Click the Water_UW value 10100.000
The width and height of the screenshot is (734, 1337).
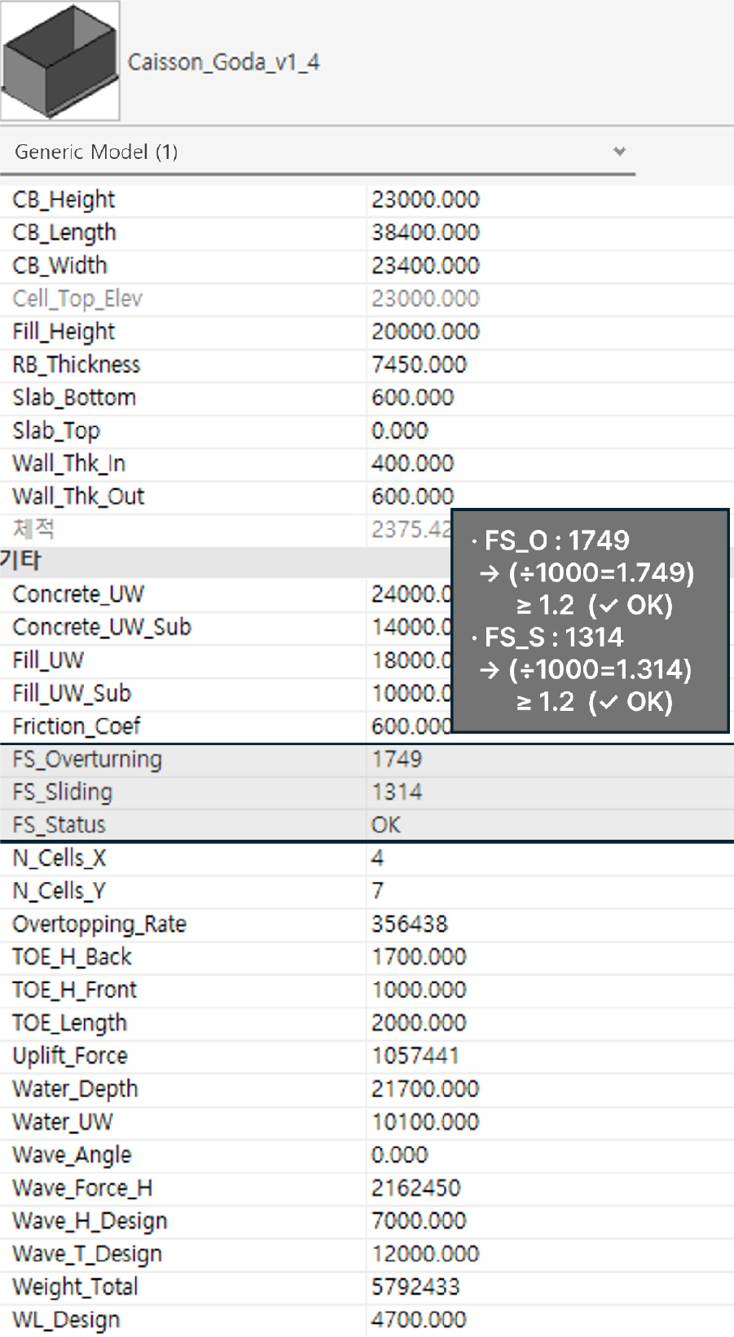(425, 1122)
